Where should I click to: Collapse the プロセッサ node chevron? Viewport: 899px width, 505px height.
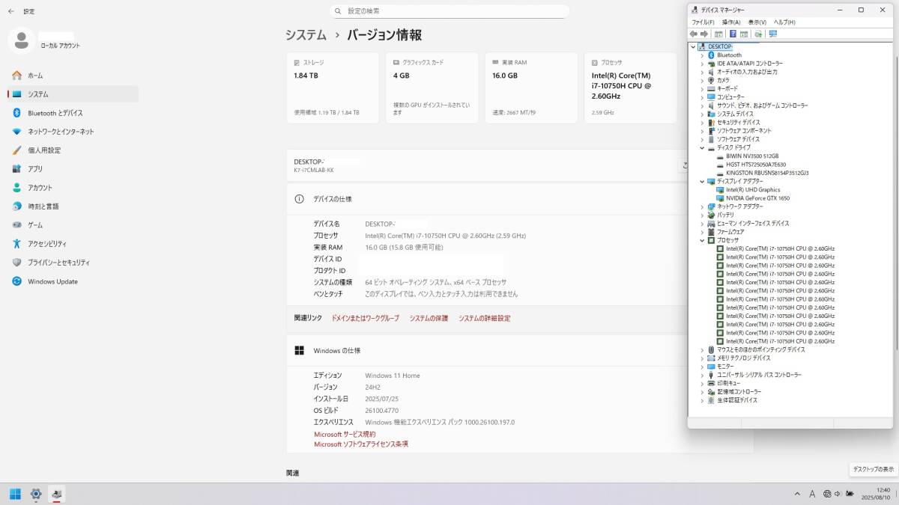click(702, 240)
